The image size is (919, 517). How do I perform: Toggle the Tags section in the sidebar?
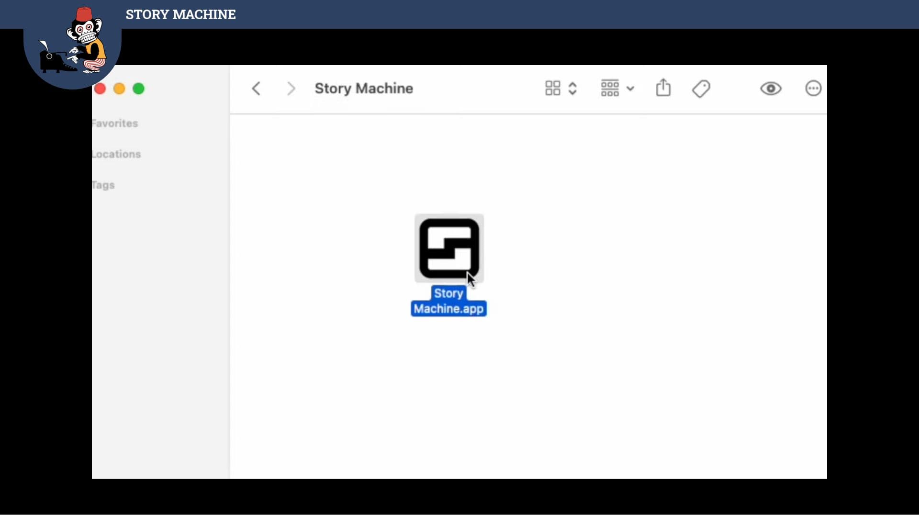[x=103, y=185]
